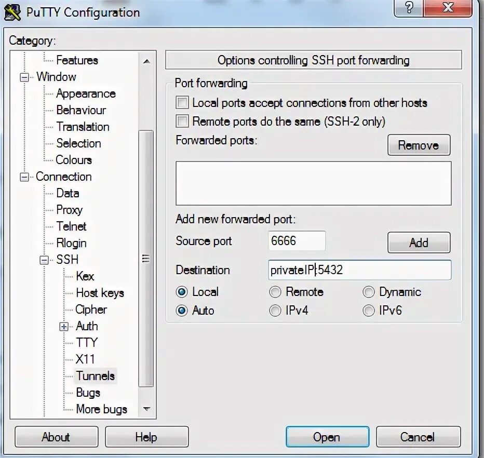Click the Source port input field
The width and height of the screenshot is (484, 458).
click(x=297, y=241)
